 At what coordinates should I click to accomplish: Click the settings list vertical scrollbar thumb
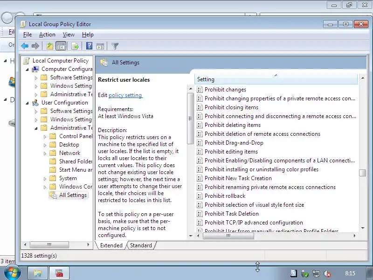pyautogui.click(x=363, y=173)
